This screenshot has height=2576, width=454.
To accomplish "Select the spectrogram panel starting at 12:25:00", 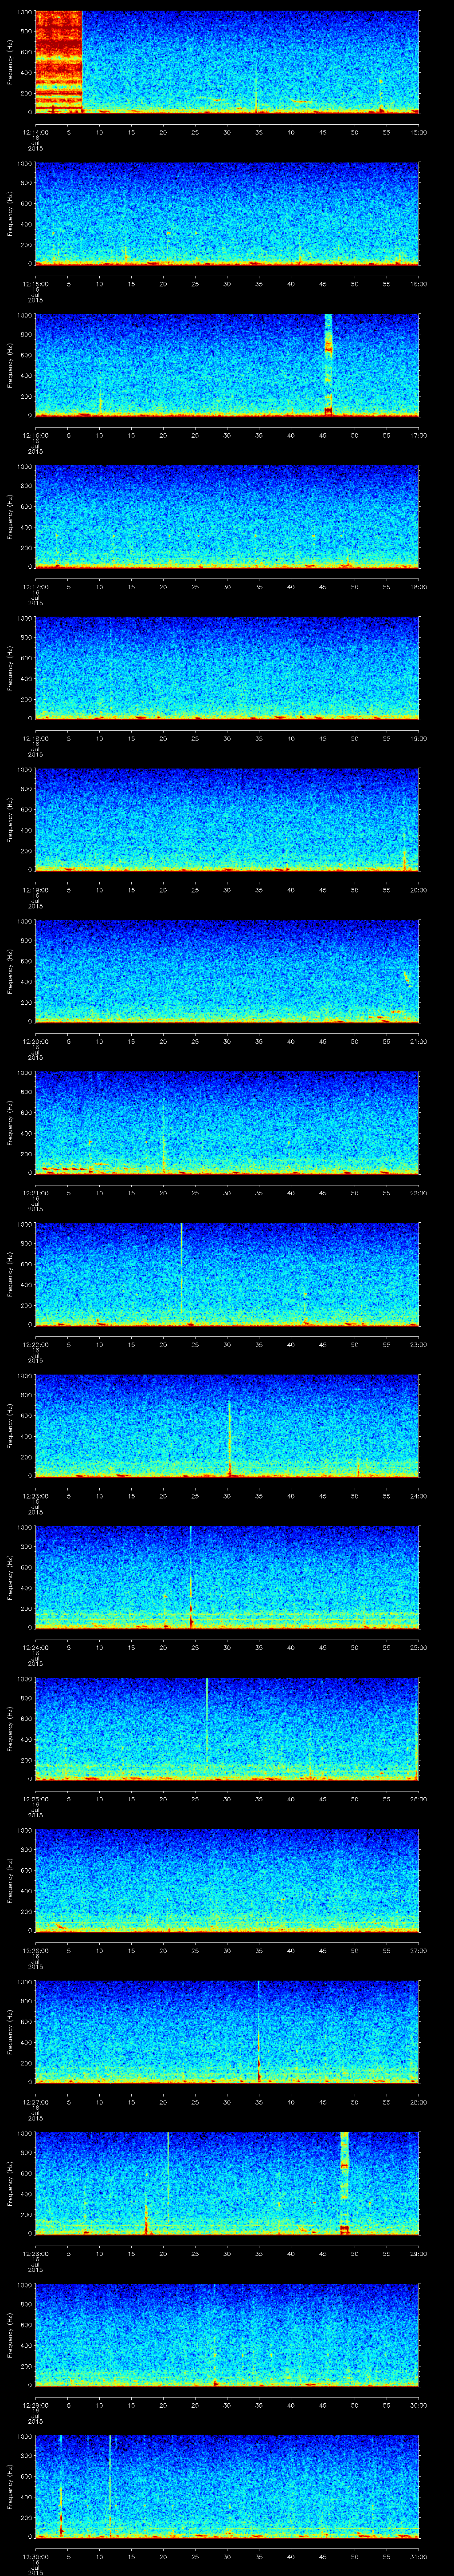I will [x=227, y=1728].
